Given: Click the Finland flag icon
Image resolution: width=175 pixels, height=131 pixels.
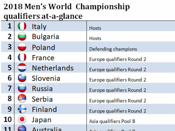Looking at the screenshot, I should tap(22, 110).
